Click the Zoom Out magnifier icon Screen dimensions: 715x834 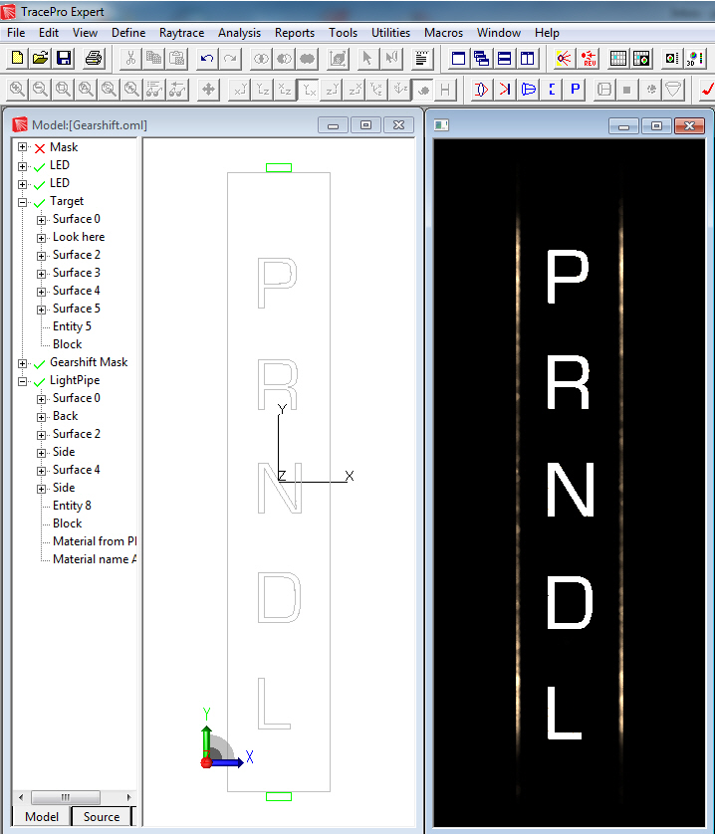point(40,90)
